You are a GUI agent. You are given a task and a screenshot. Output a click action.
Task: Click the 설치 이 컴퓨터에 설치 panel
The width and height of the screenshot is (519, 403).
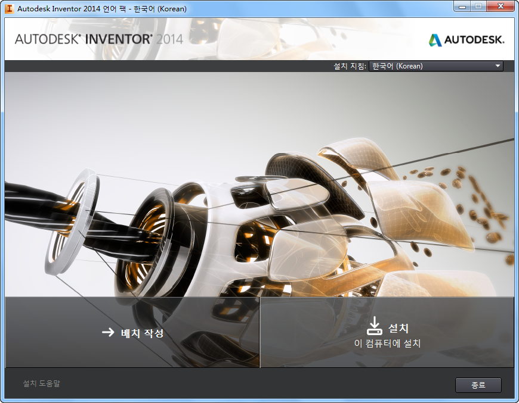[x=387, y=332]
